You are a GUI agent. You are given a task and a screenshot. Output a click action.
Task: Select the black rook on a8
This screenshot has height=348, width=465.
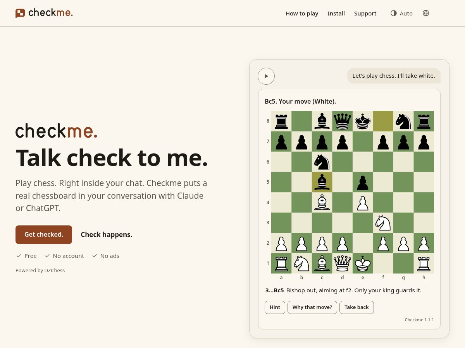click(281, 121)
